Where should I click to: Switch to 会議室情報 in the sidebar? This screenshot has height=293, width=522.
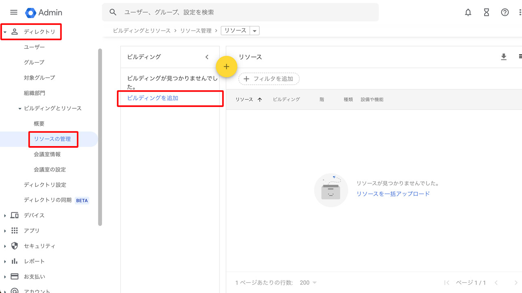coord(48,154)
